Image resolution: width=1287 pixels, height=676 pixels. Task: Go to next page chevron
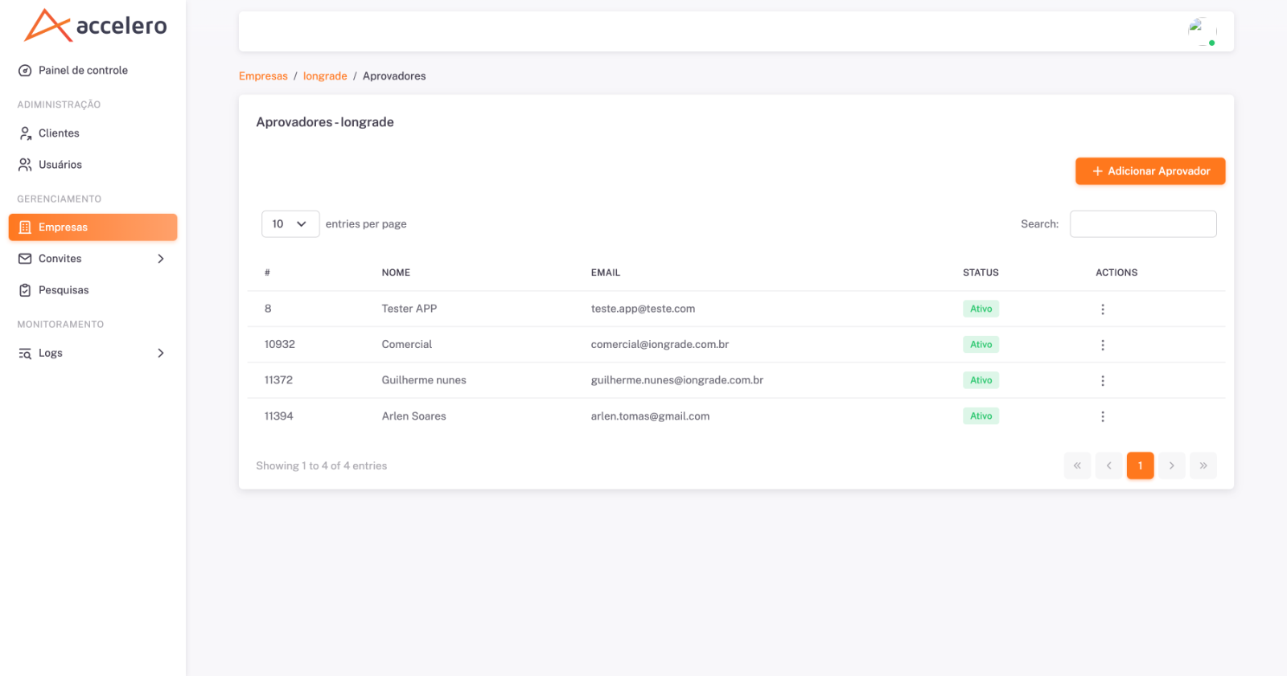(x=1171, y=465)
